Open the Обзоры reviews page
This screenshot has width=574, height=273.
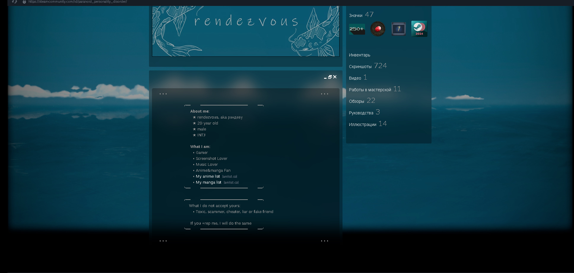[x=356, y=101]
